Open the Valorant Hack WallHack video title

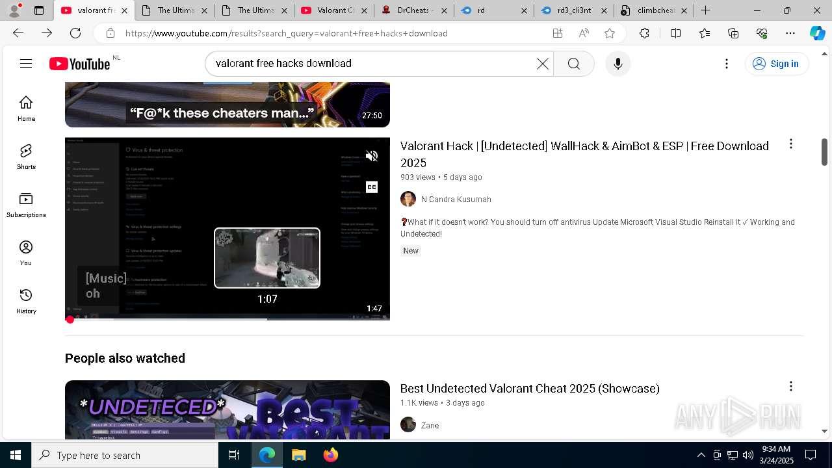[584, 154]
